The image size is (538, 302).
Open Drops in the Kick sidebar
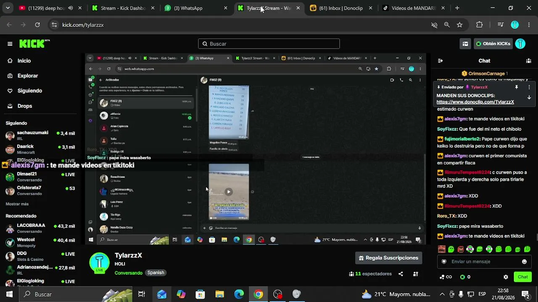coord(25,106)
